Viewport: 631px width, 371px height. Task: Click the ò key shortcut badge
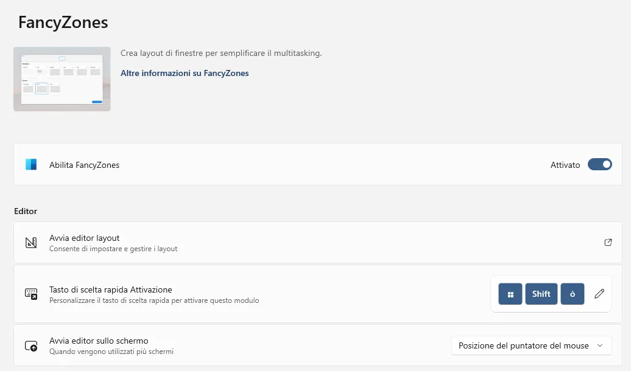click(x=573, y=294)
